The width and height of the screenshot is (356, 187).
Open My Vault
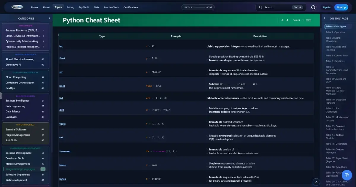pos(84,7)
